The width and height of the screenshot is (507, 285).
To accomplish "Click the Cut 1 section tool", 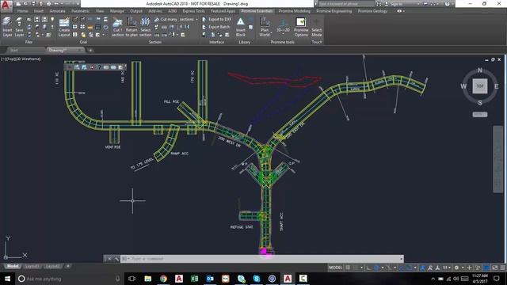I will point(118,27).
